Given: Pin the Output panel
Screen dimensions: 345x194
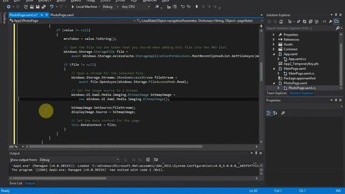Looking at the screenshot, I should 256,153.
